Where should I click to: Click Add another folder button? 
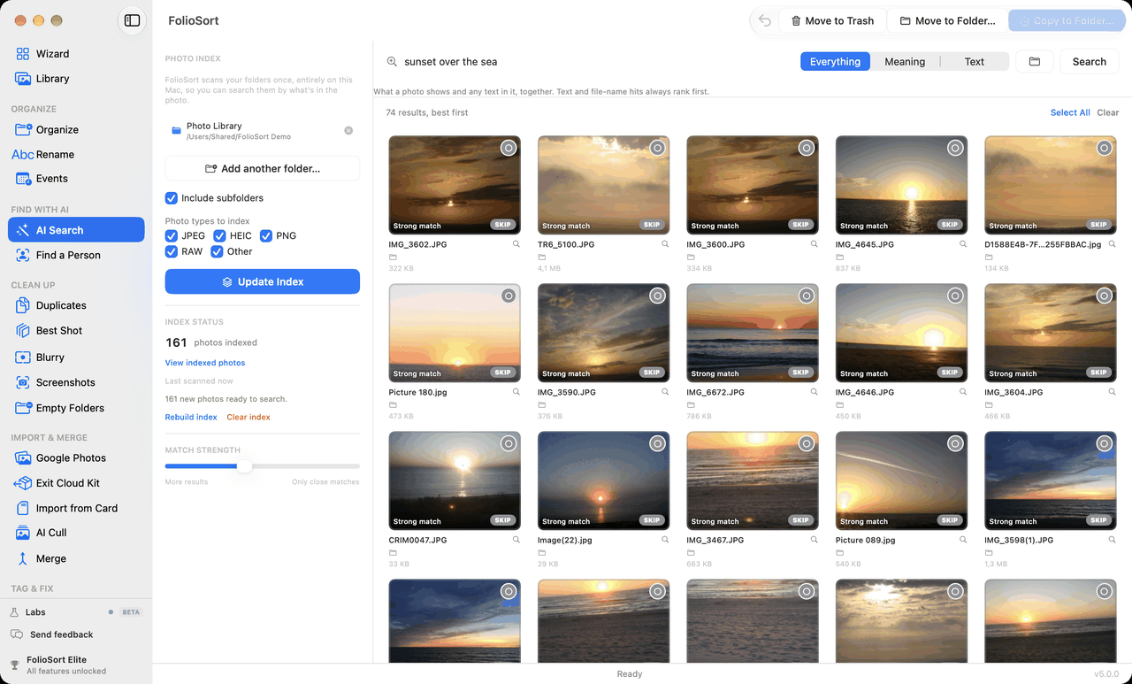[x=263, y=168]
